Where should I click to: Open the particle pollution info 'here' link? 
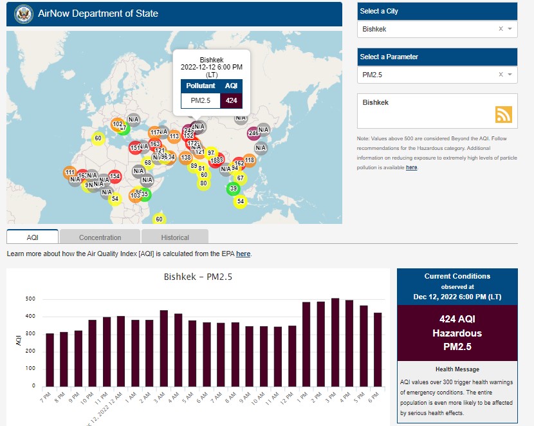click(x=411, y=167)
